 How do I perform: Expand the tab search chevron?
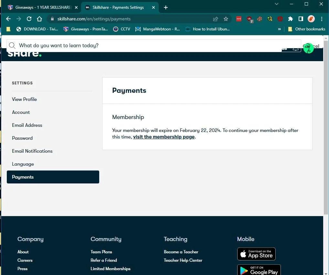277,4
